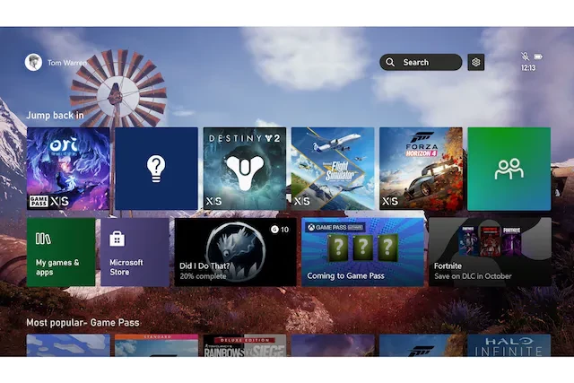
Task: Select the Jump back in heading
Action: [x=55, y=116]
